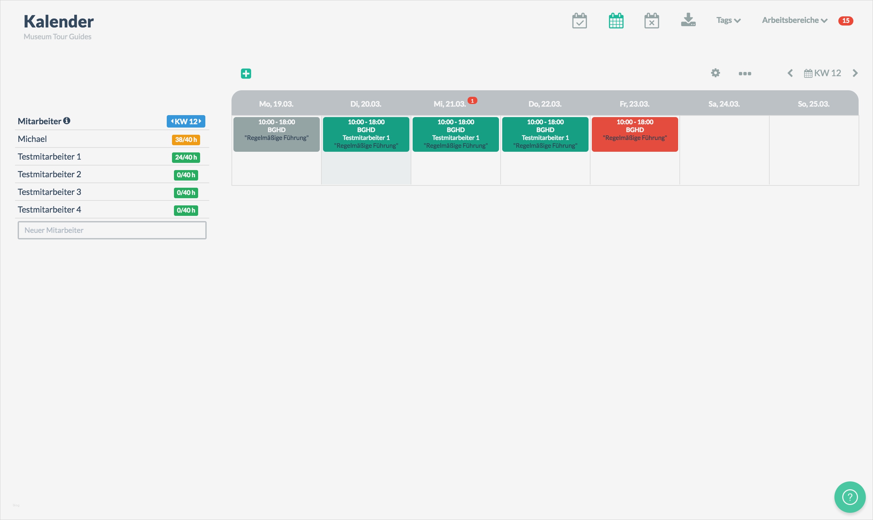
Task: Expand the Arbeitsbereiche dropdown
Action: pos(794,20)
